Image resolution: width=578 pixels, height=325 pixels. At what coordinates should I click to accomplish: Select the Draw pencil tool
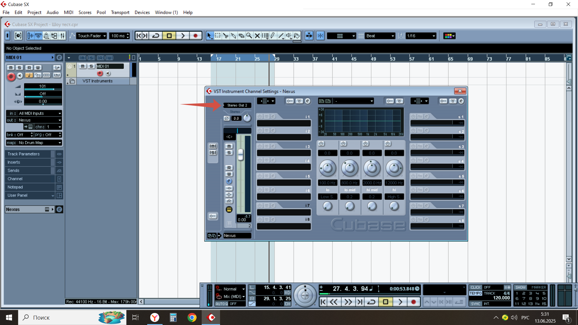coord(273,36)
